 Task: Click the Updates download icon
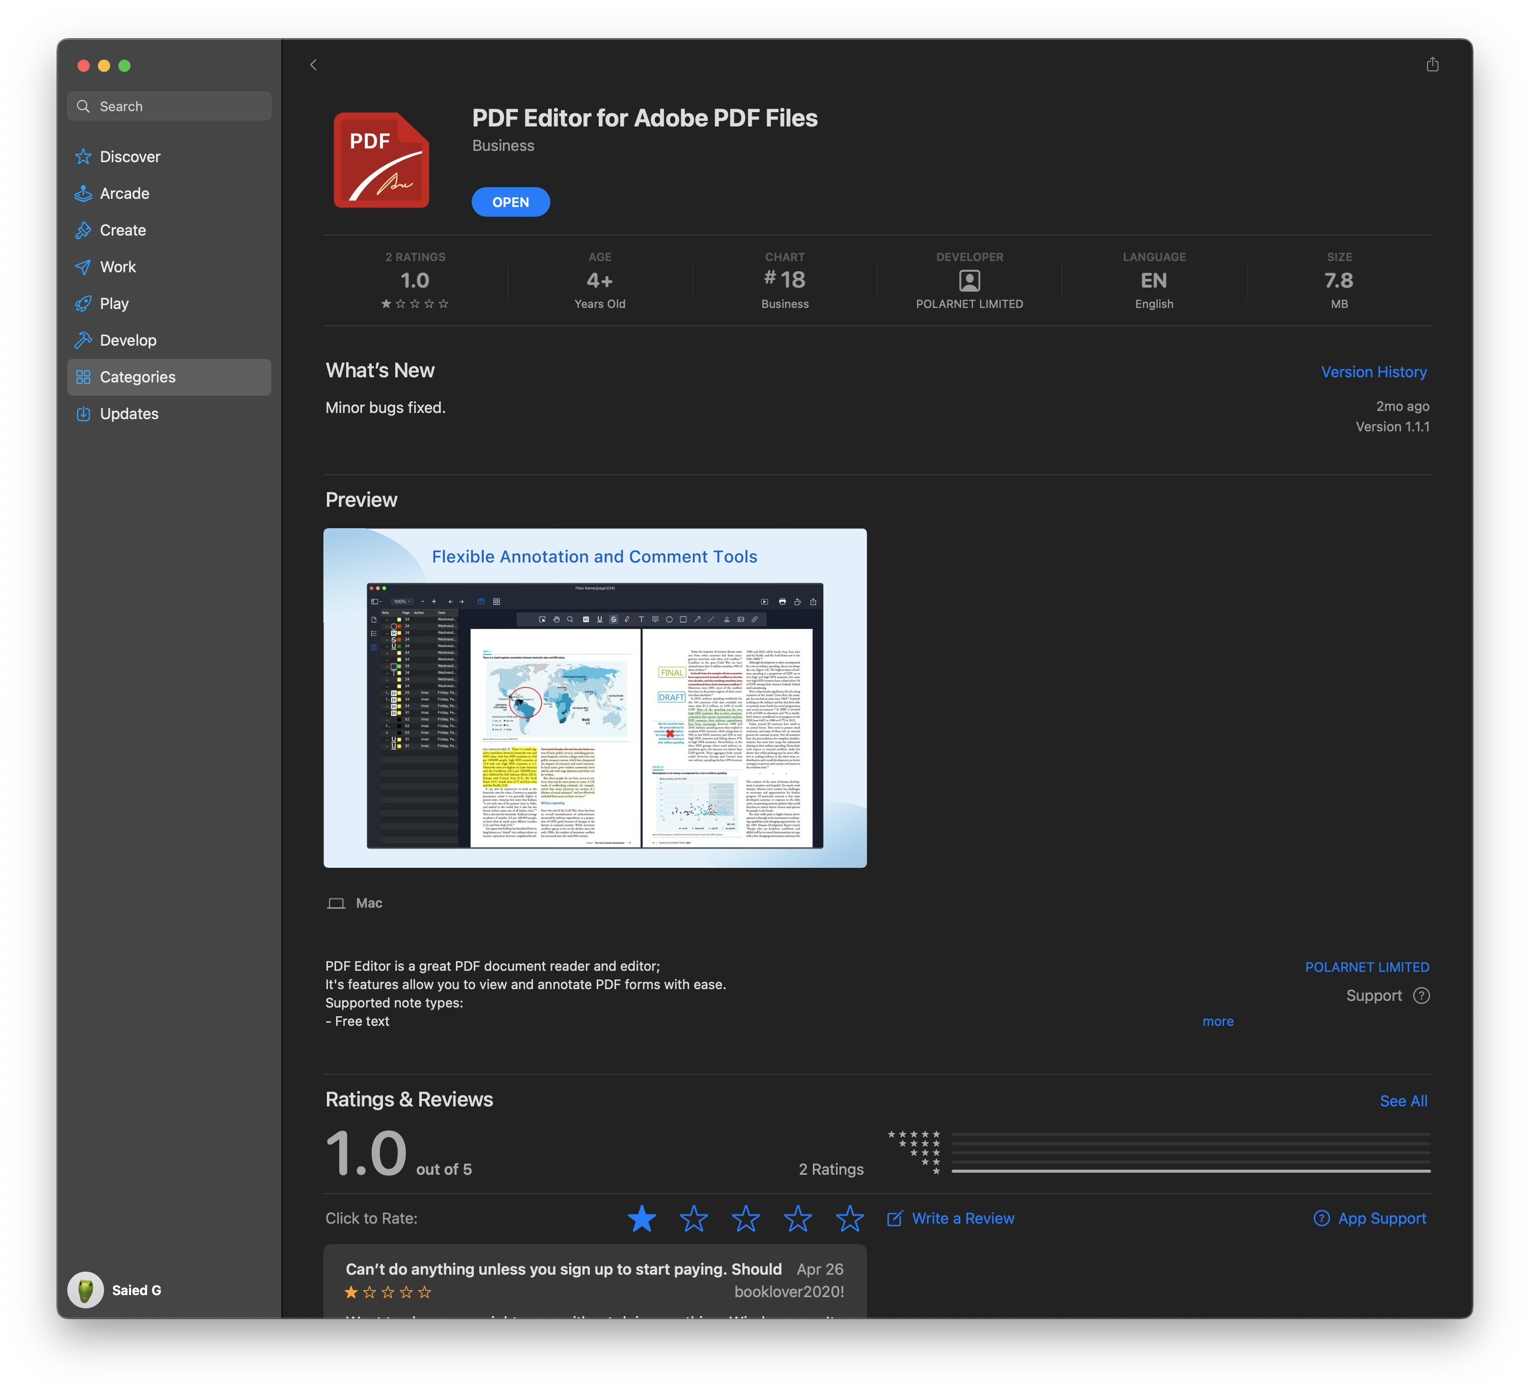[84, 414]
